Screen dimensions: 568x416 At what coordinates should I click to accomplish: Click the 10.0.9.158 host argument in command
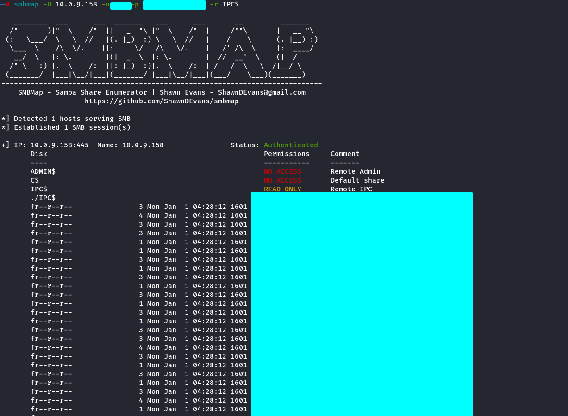point(76,4)
